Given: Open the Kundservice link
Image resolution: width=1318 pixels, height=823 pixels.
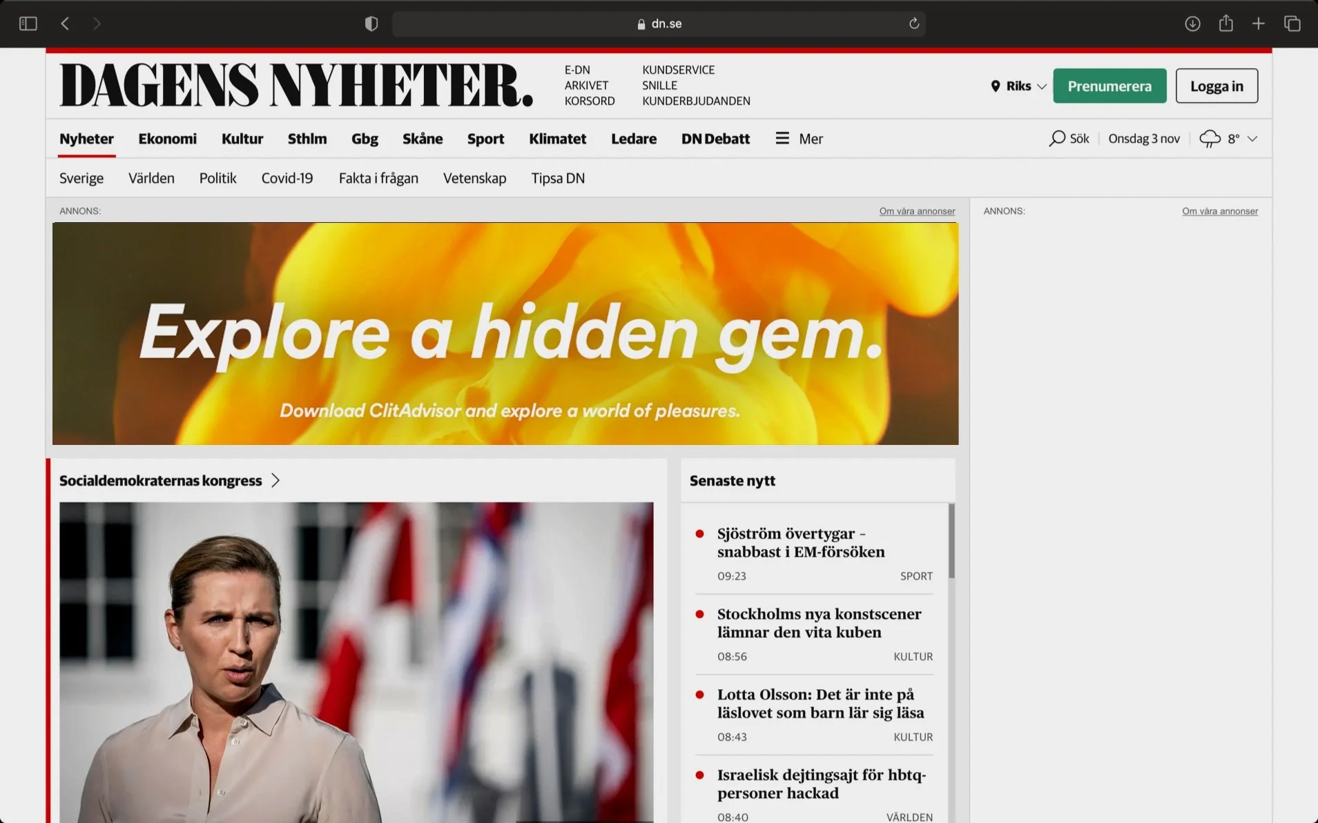Looking at the screenshot, I should pos(678,70).
